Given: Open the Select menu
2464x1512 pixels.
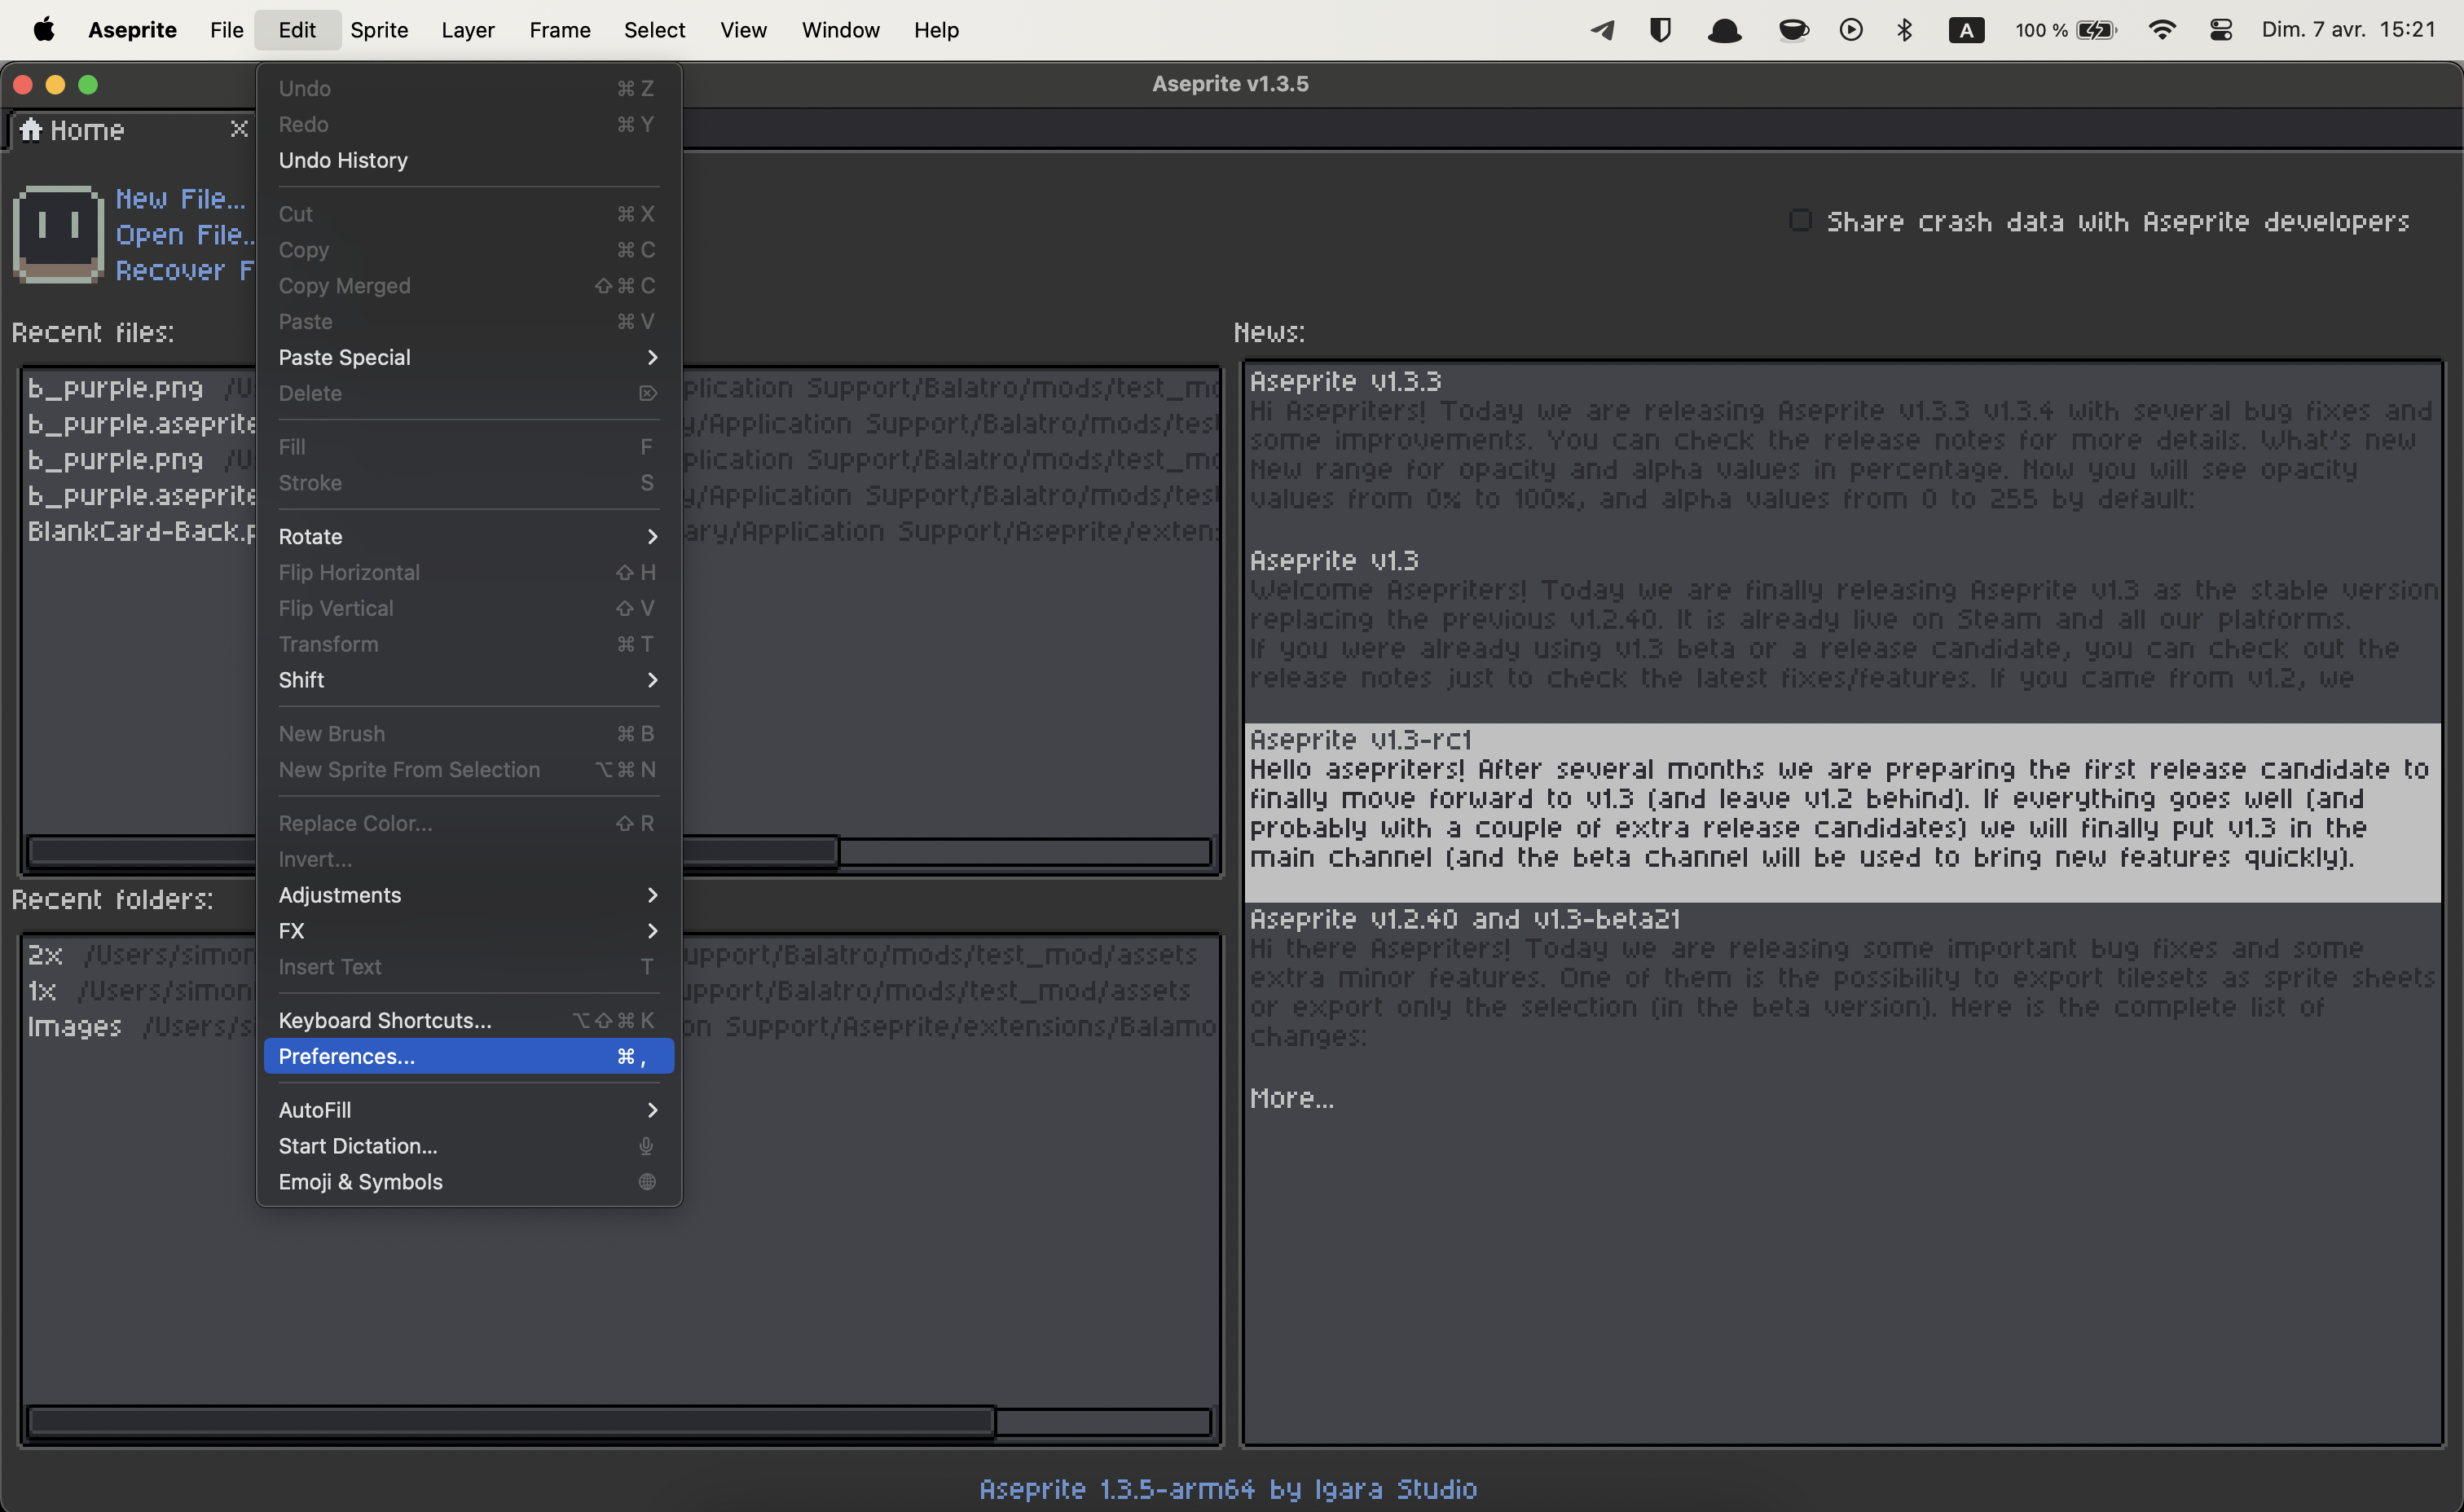Looking at the screenshot, I should (x=654, y=30).
